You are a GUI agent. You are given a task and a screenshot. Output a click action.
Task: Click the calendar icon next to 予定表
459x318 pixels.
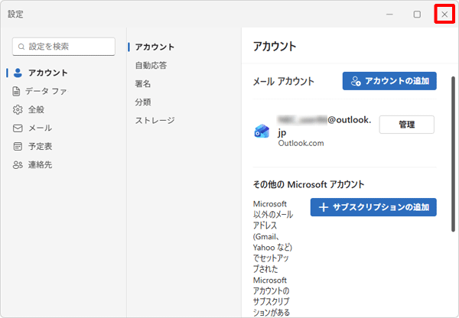(18, 146)
